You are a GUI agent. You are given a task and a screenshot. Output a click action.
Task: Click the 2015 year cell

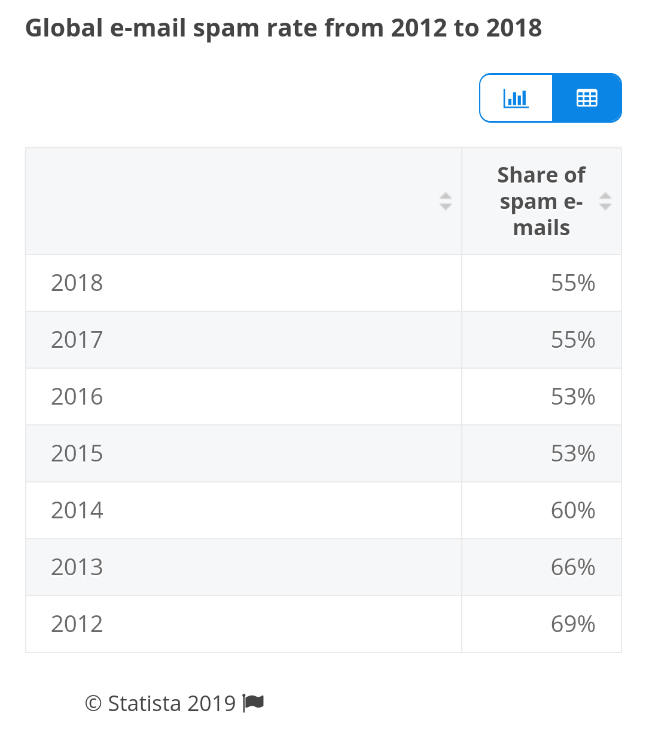[x=243, y=453]
